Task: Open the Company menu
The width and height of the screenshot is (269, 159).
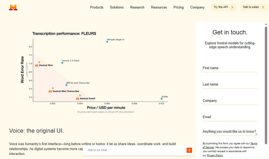Action: (197, 7)
